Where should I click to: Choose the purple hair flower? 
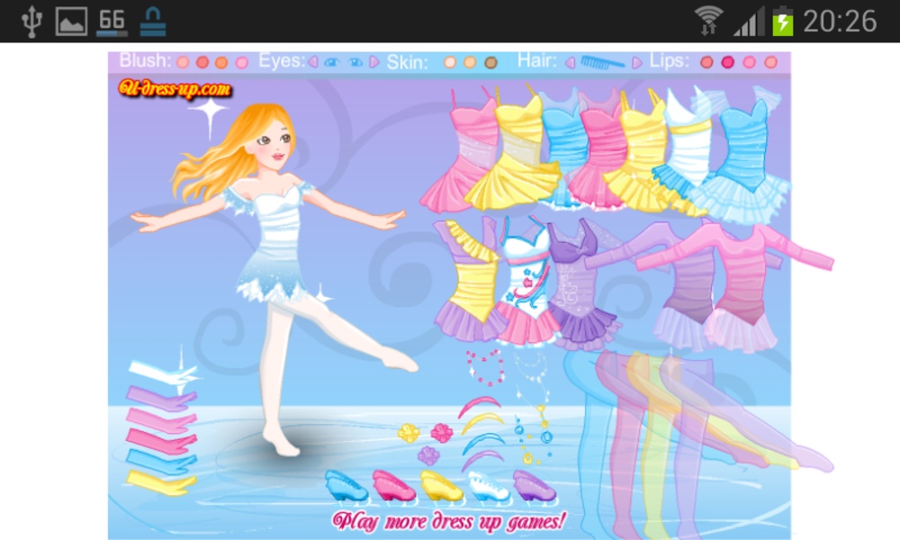428,455
